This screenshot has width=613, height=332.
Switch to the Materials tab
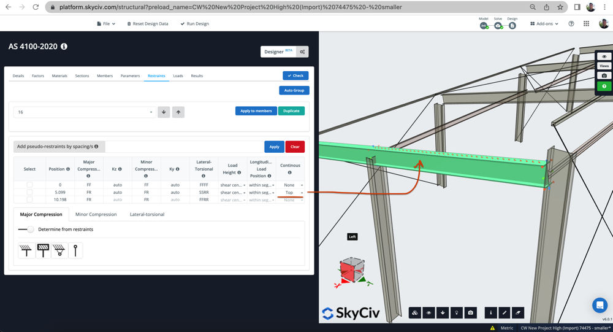click(59, 75)
